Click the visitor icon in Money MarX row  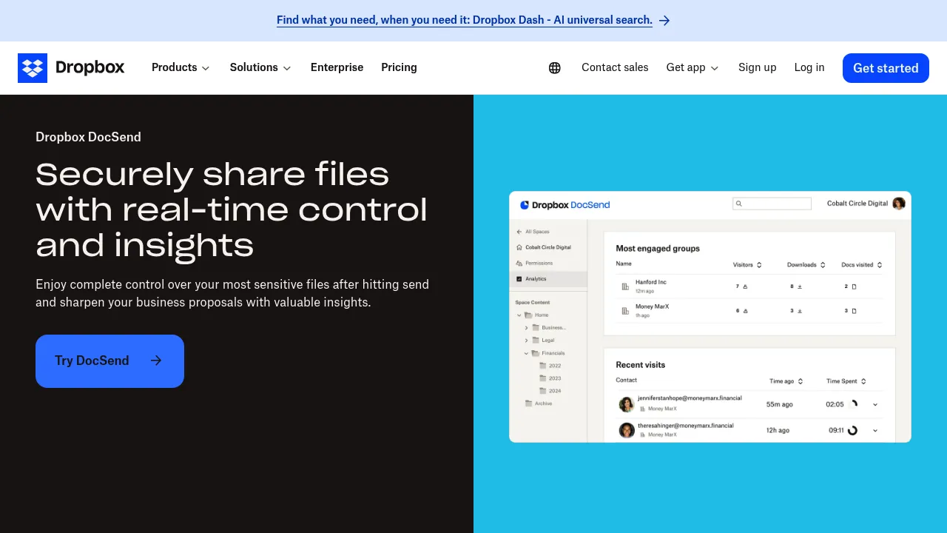[x=745, y=311]
